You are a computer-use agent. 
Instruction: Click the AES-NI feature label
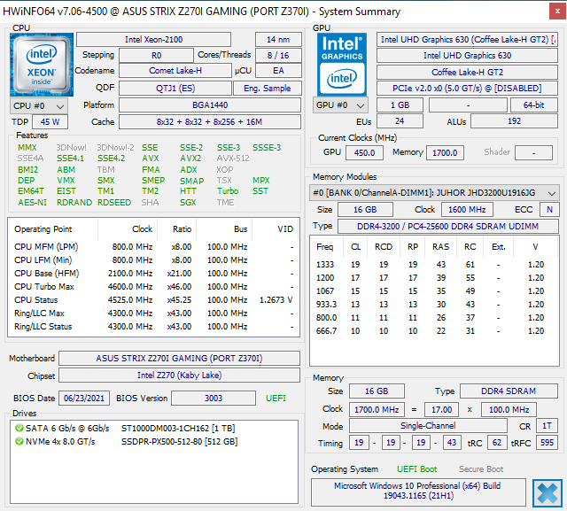pos(32,203)
